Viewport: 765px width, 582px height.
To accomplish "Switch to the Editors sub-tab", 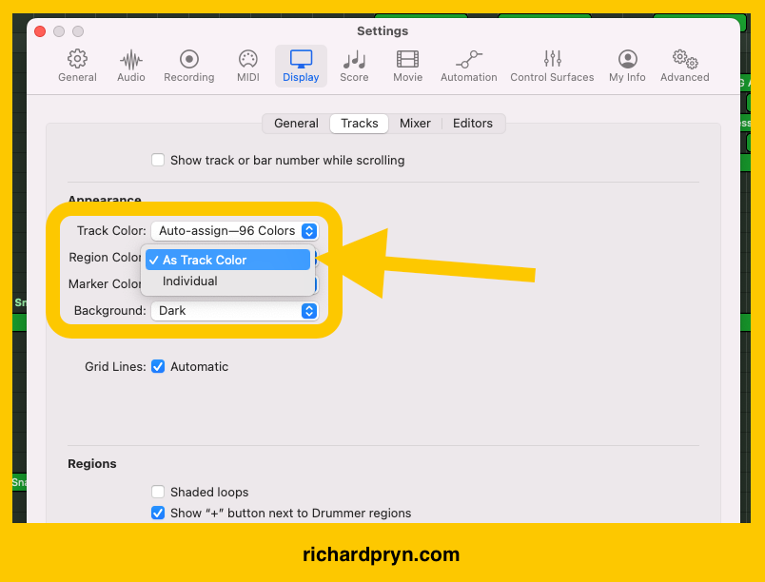I will tap(472, 124).
